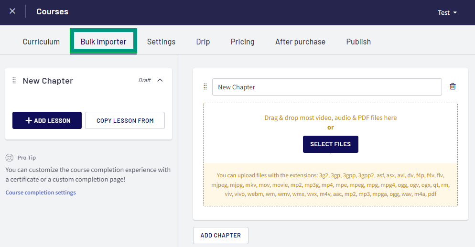
Task: Collapse the New Chapter section chevron
Action: 160,80
